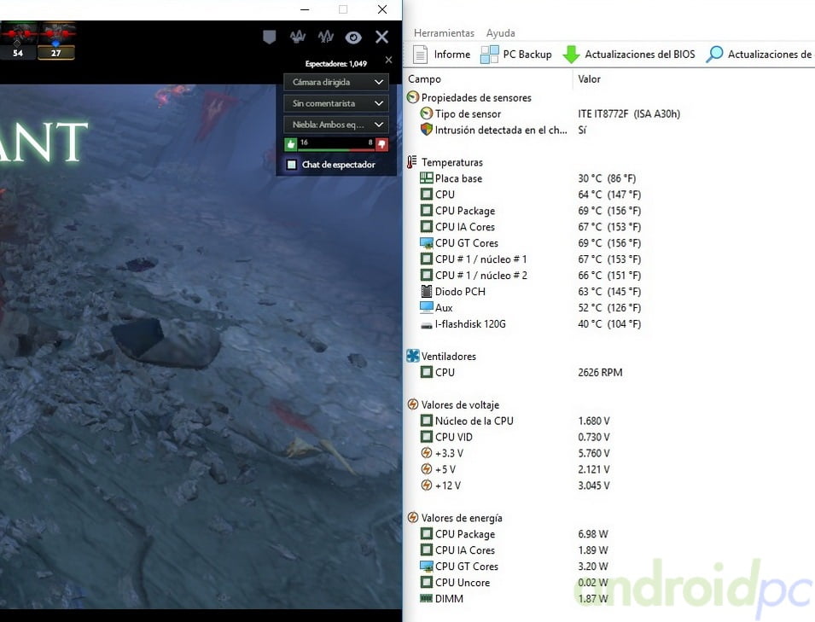Select the Tipo de sensor row icon
815x622 pixels.
pos(426,113)
